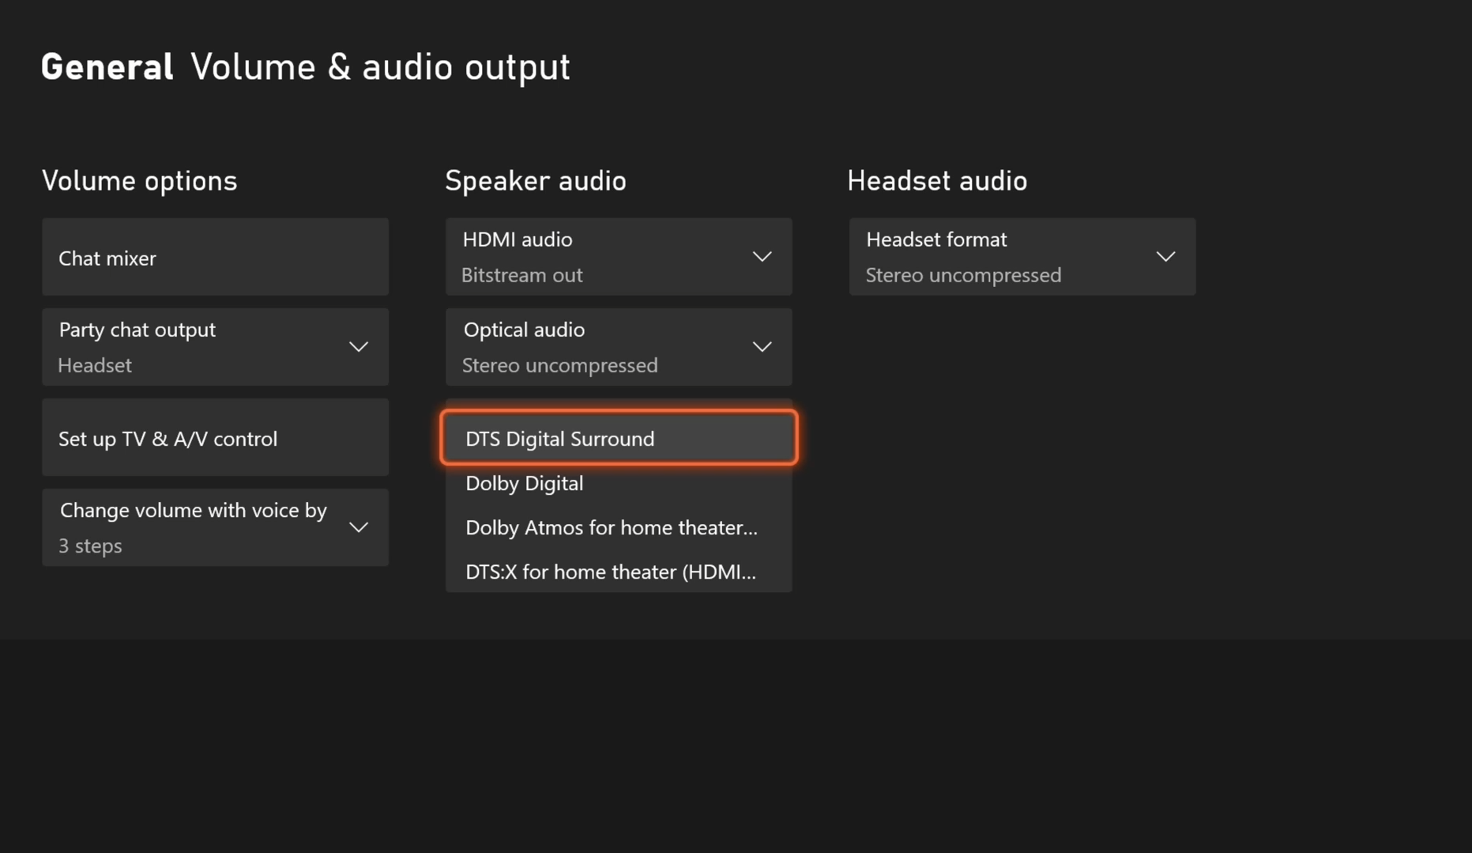
Task: Click the Bitstream out value text
Action: [521, 274]
